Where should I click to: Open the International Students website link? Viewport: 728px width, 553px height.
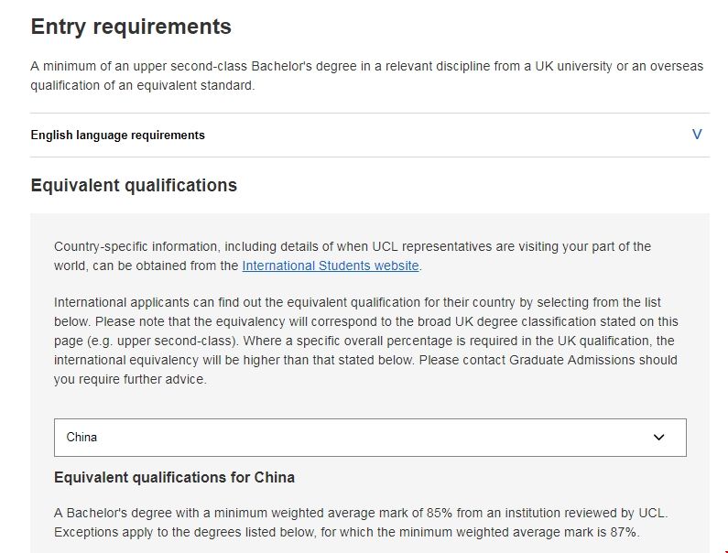click(331, 266)
